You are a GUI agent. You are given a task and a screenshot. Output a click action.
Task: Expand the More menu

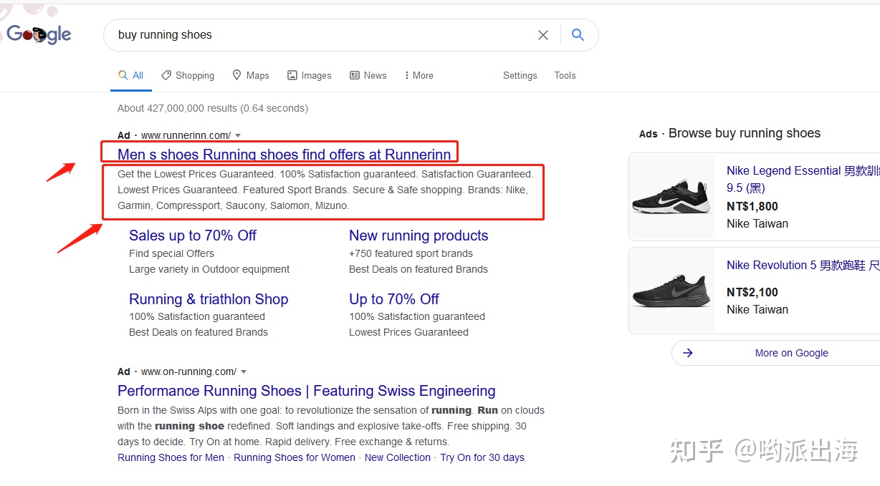pos(419,75)
